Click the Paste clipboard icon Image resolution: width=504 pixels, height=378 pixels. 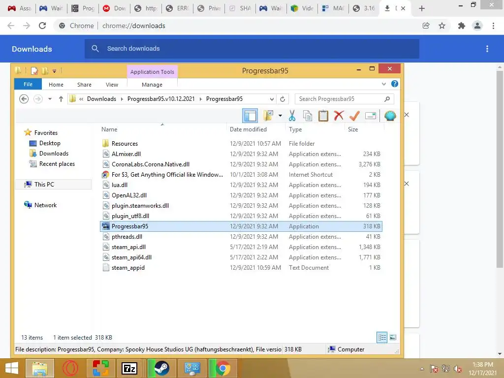click(323, 116)
